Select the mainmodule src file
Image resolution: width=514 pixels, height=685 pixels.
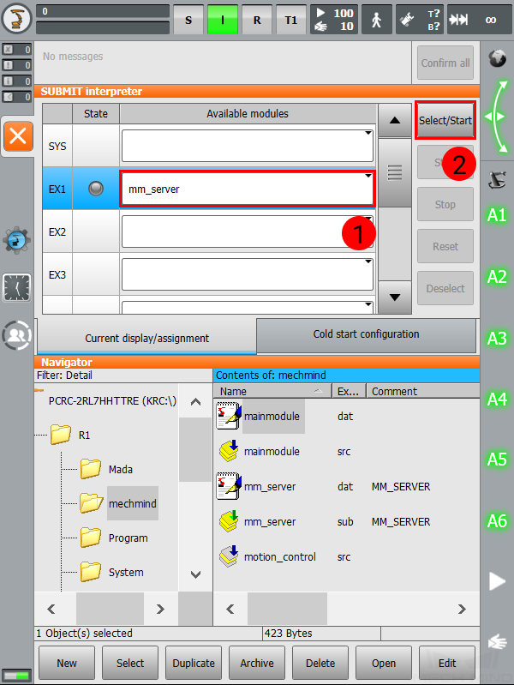tap(272, 451)
